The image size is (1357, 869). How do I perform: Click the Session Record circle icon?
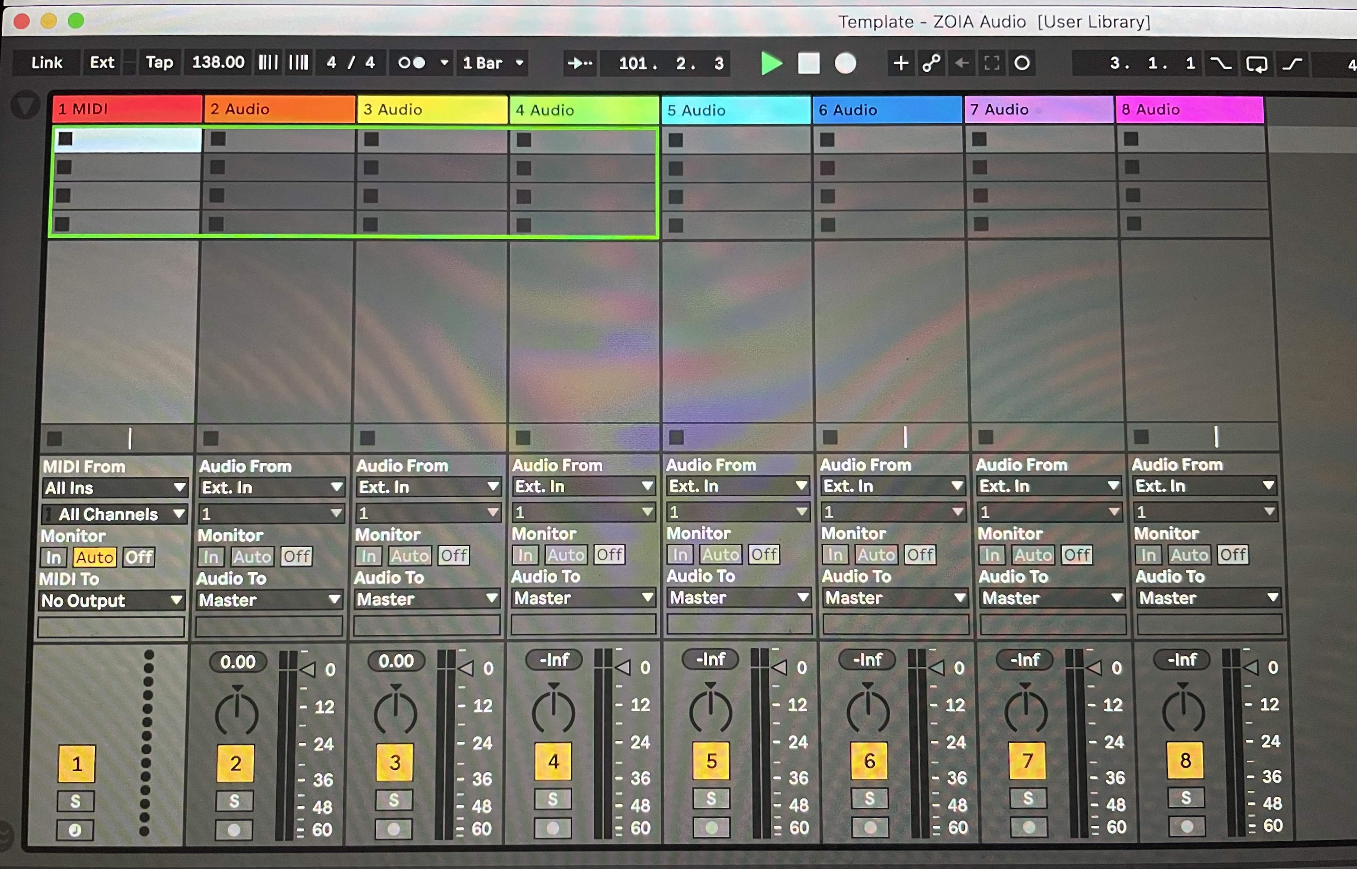1022,63
